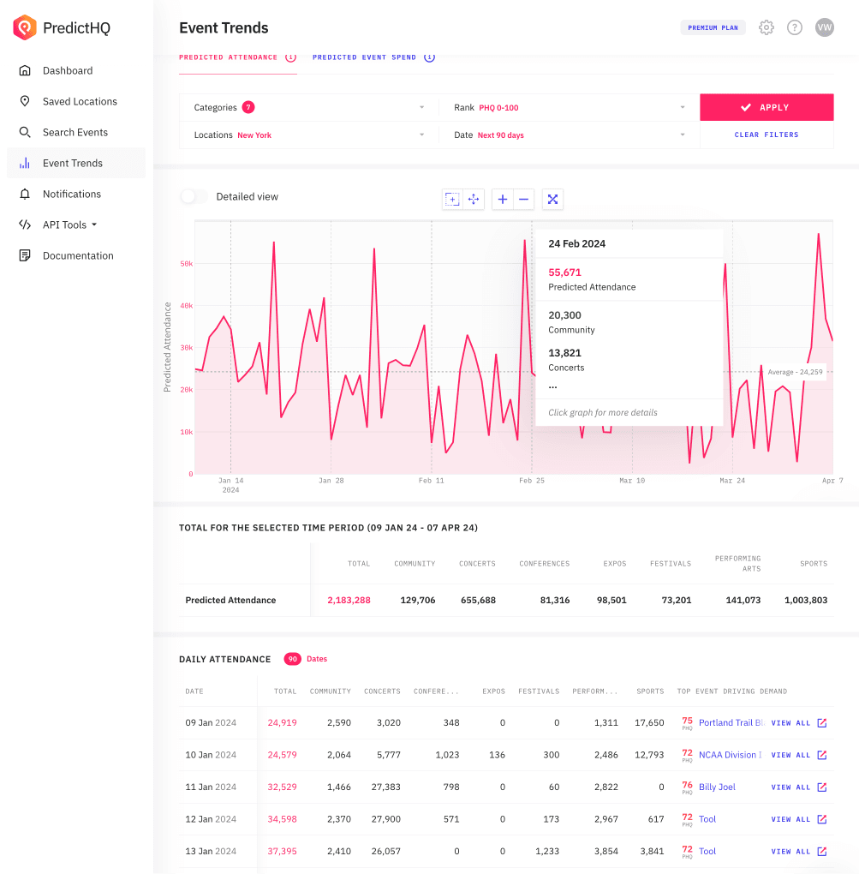Click the help question mark icon
This screenshot has width=859, height=874.
795,27
